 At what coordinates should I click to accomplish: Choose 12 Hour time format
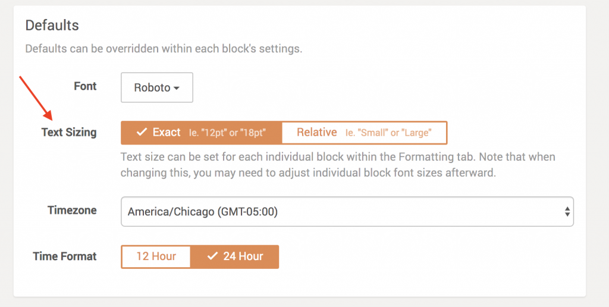pyautogui.click(x=156, y=256)
